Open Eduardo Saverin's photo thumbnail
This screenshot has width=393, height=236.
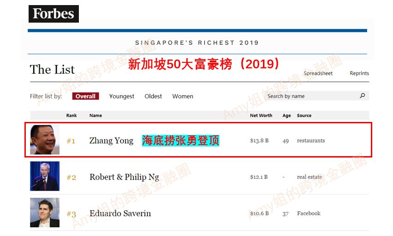pos(45,212)
